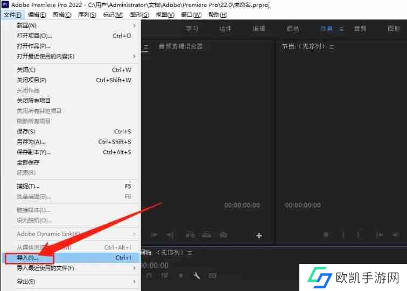Screen dimensions: 407x291
Task: Click the mark out icon in program monitor
Action: click(x=359, y=235)
